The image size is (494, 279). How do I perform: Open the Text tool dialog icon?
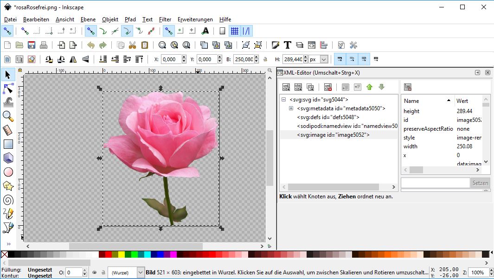click(287, 45)
